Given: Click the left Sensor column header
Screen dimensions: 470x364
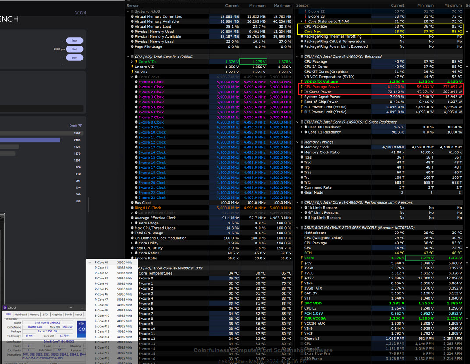Looking at the screenshot, I should pos(133,5).
